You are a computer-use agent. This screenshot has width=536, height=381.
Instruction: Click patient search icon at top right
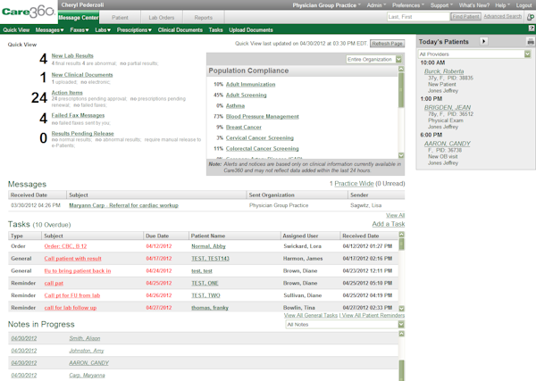click(531, 17)
